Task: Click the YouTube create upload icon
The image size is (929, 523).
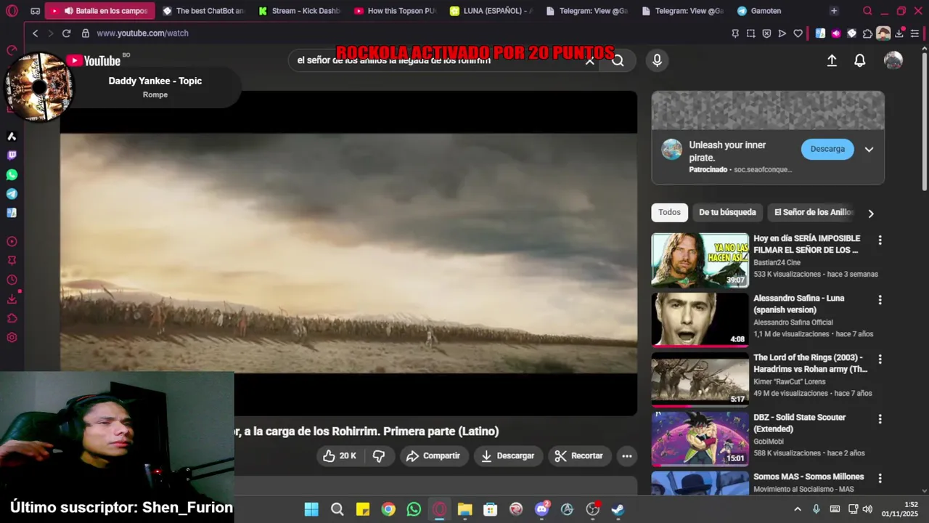Action: pyautogui.click(x=832, y=61)
